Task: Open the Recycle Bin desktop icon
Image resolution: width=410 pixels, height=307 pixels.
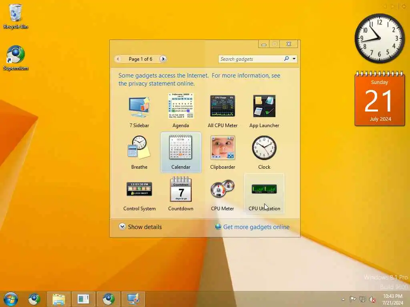Action: tap(16, 16)
